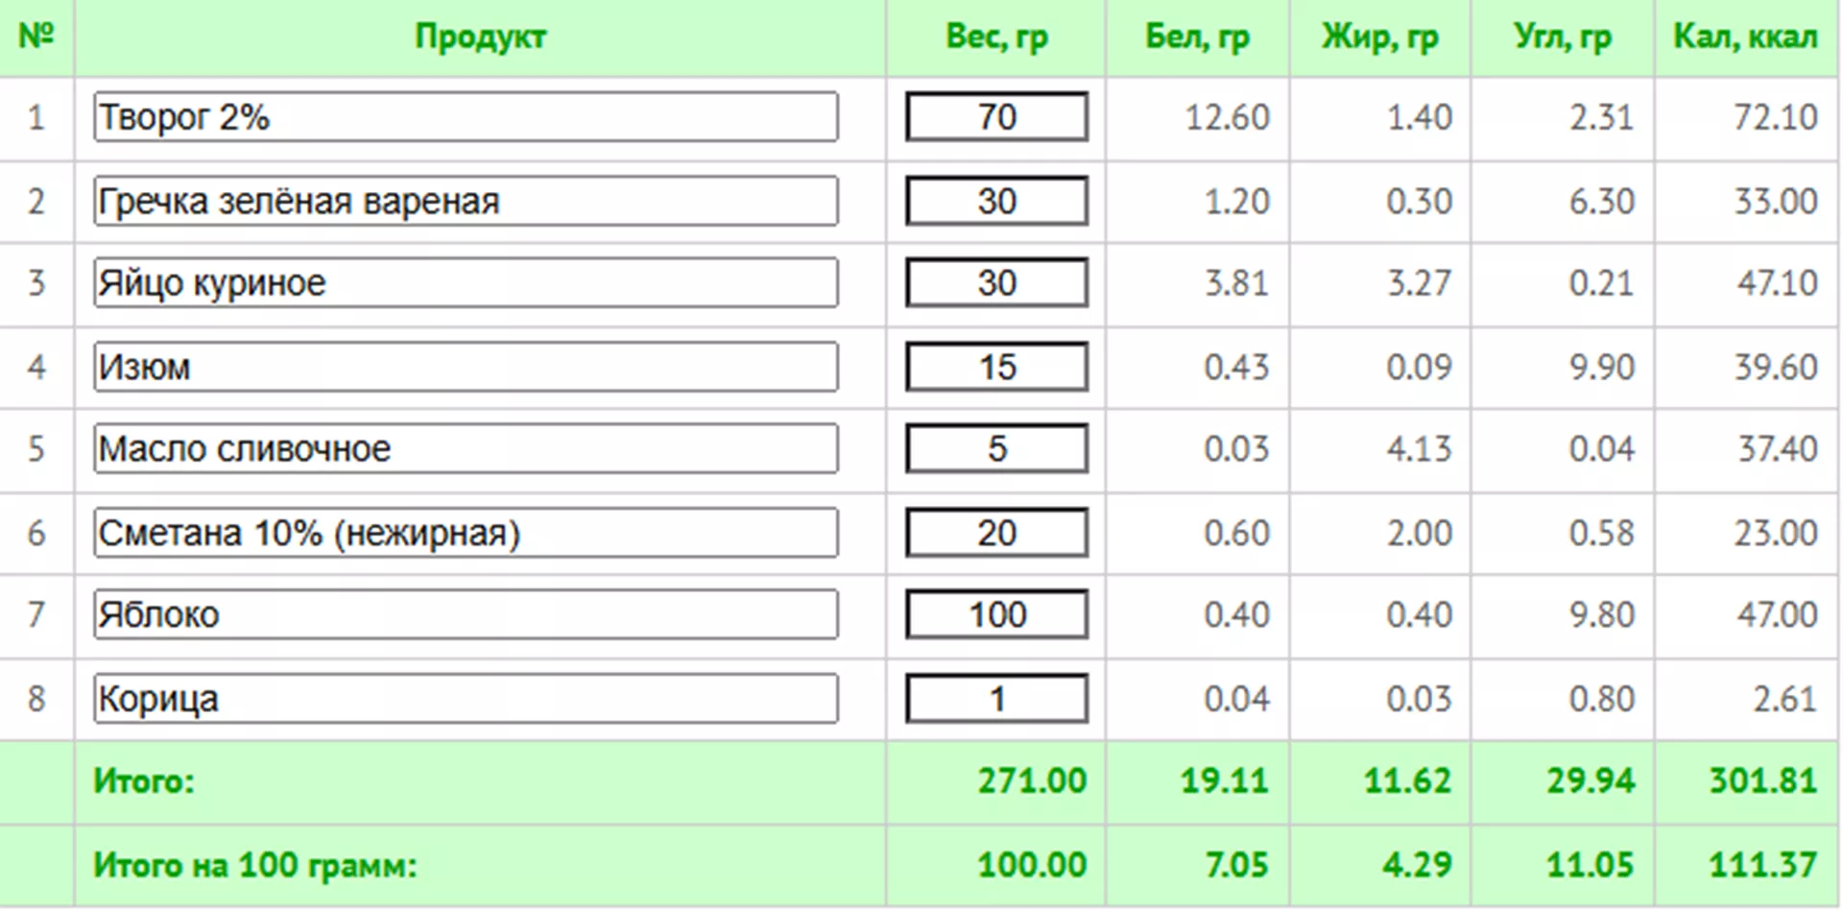Select the Корица weight field
Screen dimensions: 1843x911
996,699
